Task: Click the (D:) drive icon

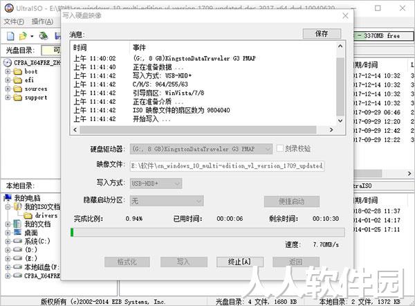Action: point(18,250)
